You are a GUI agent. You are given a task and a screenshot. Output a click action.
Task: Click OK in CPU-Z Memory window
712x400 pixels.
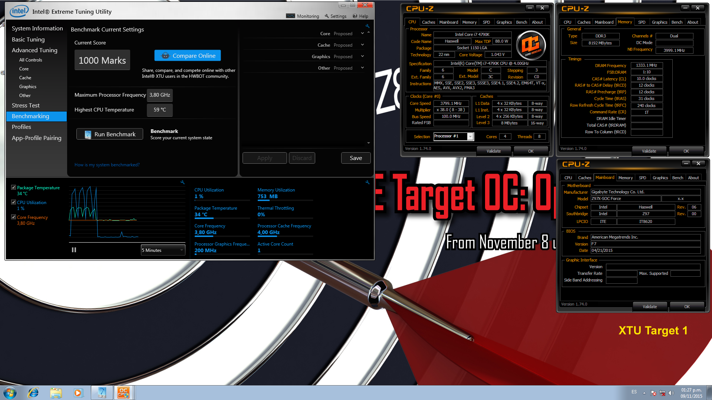click(686, 151)
